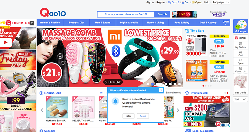This screenshot has height=132, width=249.
Task: Close the Live10 Trending side panel
Action: (32, 23)
